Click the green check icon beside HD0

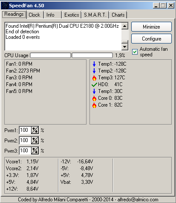pos(94,84)
